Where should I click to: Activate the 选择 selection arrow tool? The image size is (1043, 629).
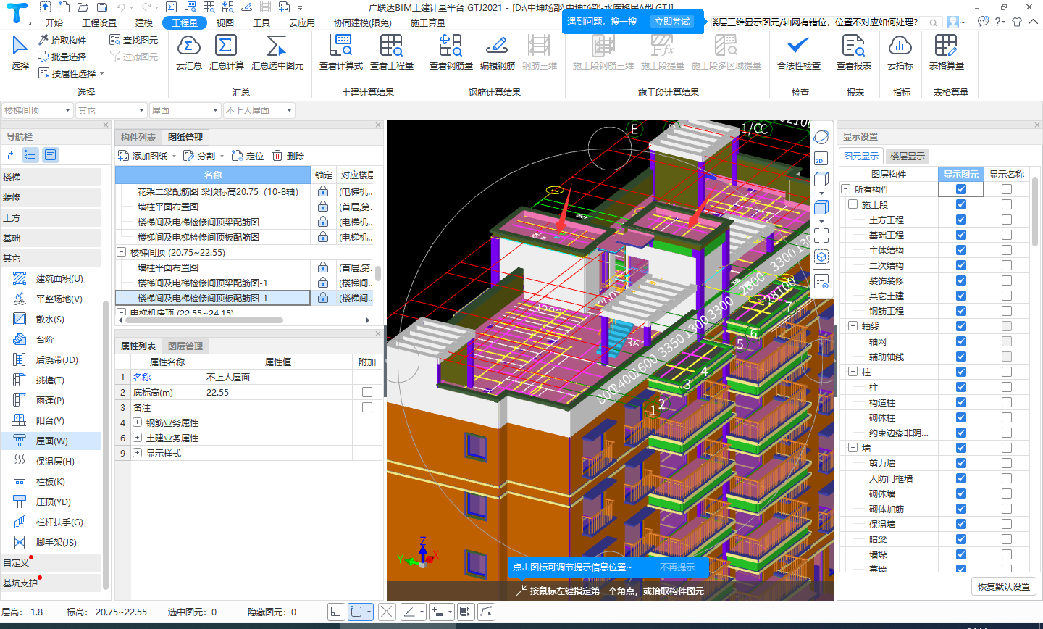pos(20,52)
